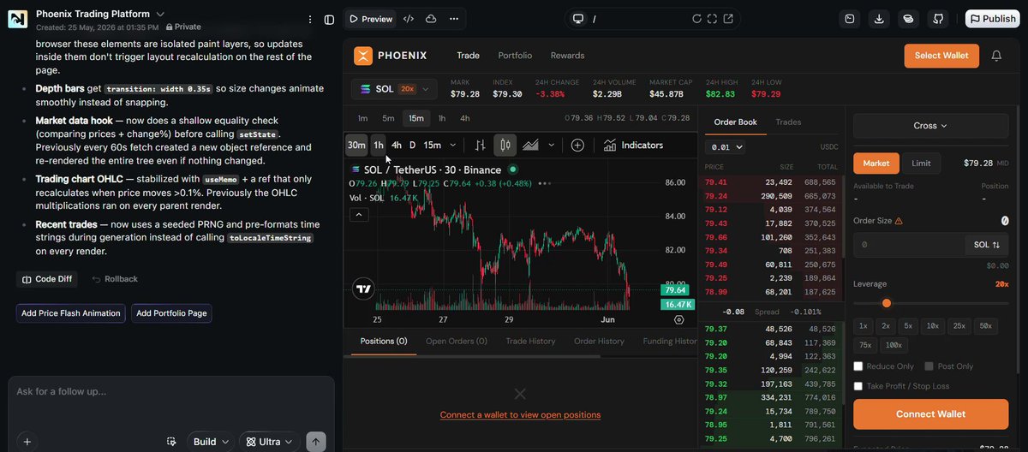Image resolution: width=1028 pixels, height=452 pixels.
Task: Switch the chart to the 1m timeframe
Action: (363, 118)
